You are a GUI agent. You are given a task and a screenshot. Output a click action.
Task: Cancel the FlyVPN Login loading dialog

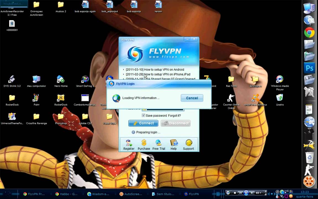coord(192,98)
